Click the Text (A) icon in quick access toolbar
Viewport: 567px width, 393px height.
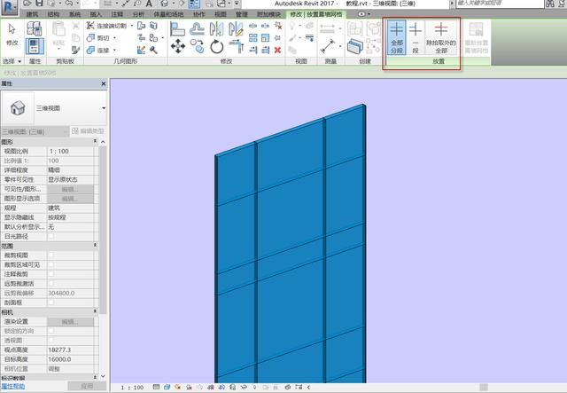point(149,4)
